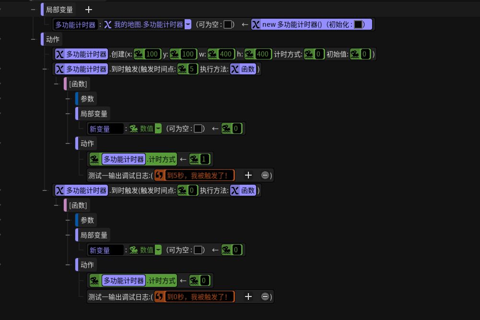
Task: Collapse 局部变量 under second [函数]
Action: pyautogui.click(x=68, y=235)
